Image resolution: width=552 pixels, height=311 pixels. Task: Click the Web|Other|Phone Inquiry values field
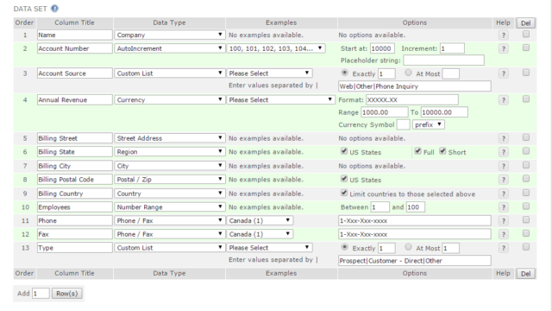(415, 86)
